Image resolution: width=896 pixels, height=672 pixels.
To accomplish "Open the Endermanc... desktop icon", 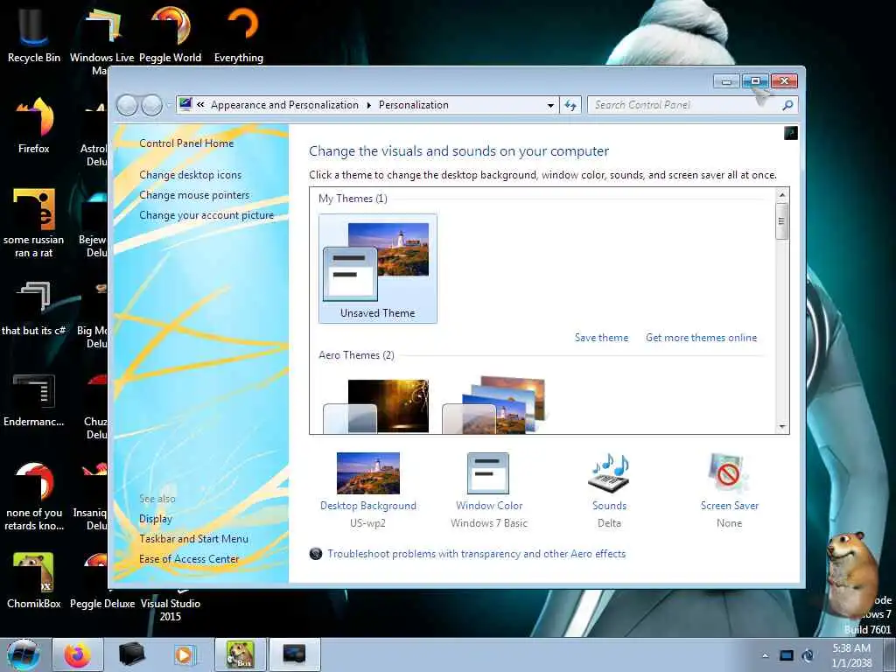I will [x=34, y=400].
